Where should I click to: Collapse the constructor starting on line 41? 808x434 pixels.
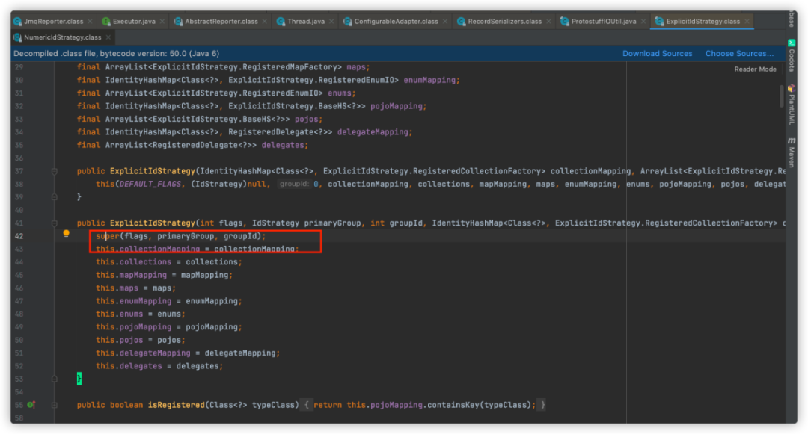[x=54, y=223]
